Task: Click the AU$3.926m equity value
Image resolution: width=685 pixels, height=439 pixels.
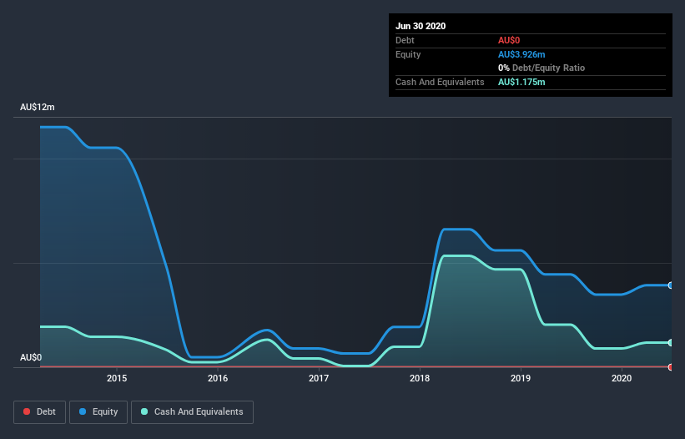Action: (521, 54)
